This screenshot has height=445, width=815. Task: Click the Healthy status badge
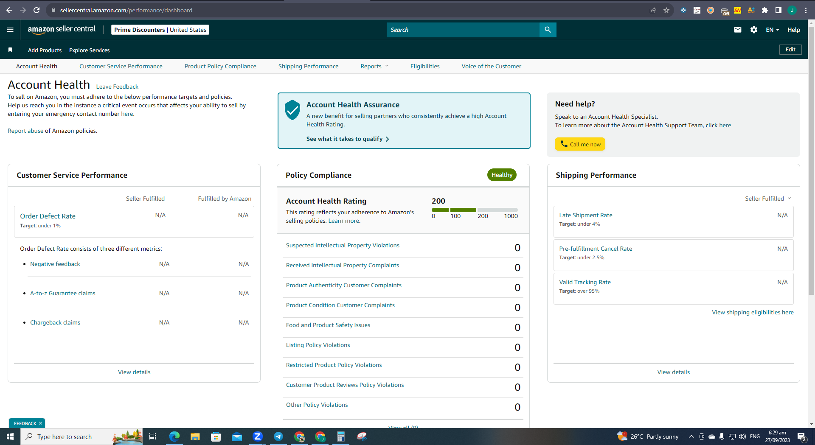click(502, 175)
